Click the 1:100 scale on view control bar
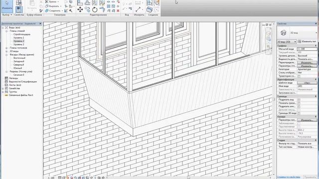This screenshot has width=319, height=179. click(51, 178)
